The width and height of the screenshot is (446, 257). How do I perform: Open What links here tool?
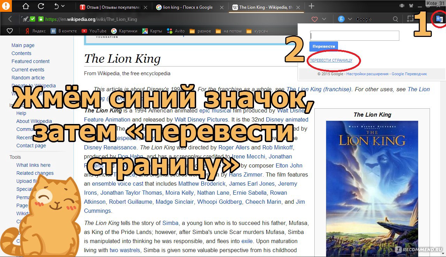33,165
